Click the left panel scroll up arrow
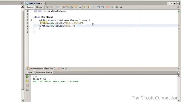 23,6
